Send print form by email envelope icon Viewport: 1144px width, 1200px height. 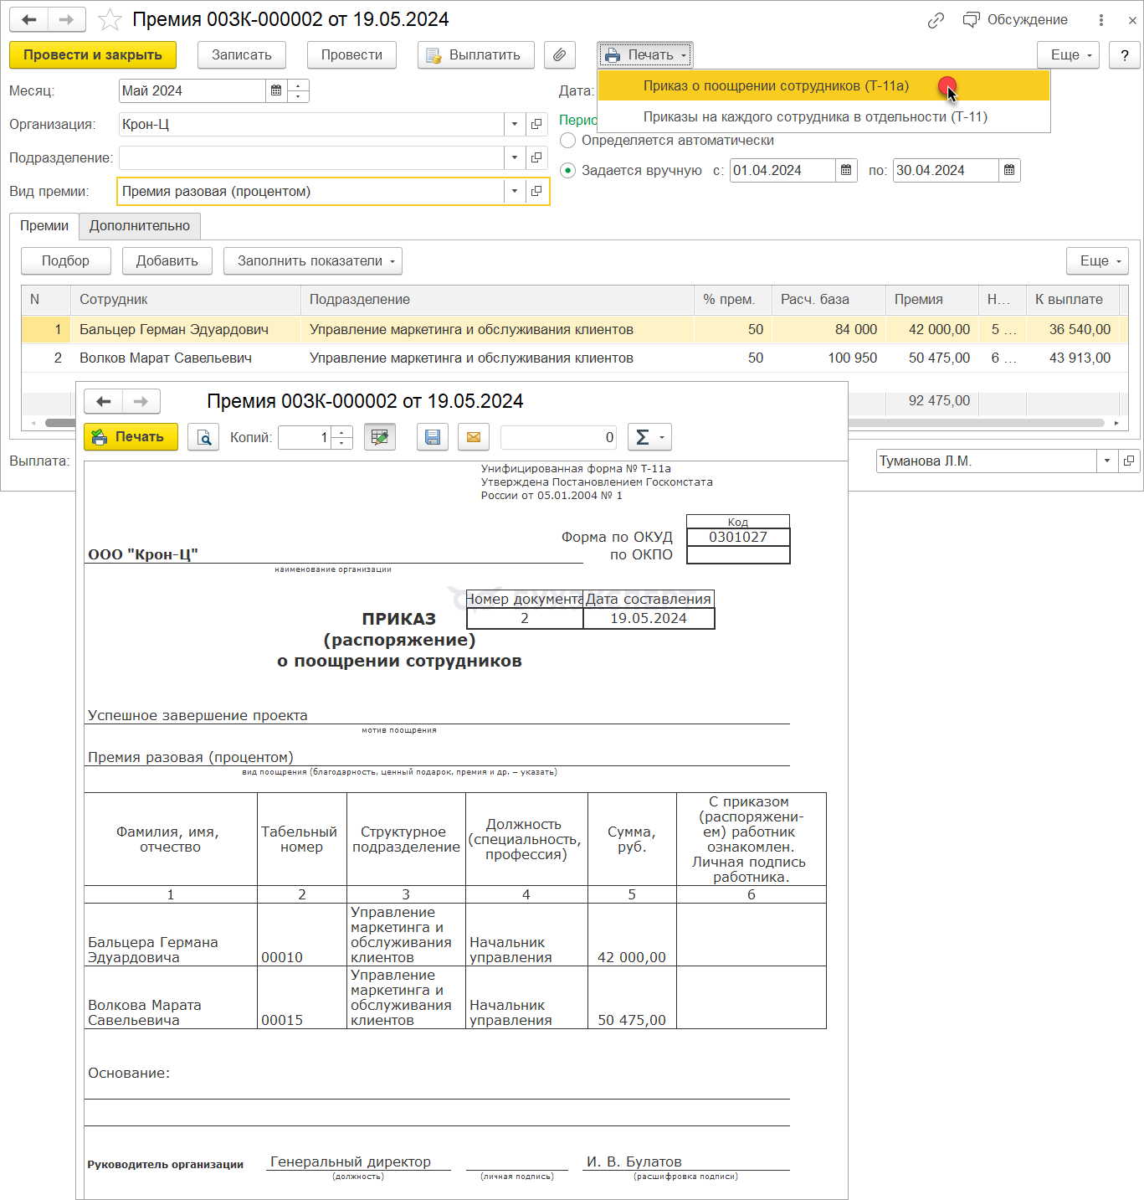pyautogui.click(x=474, y=437)
